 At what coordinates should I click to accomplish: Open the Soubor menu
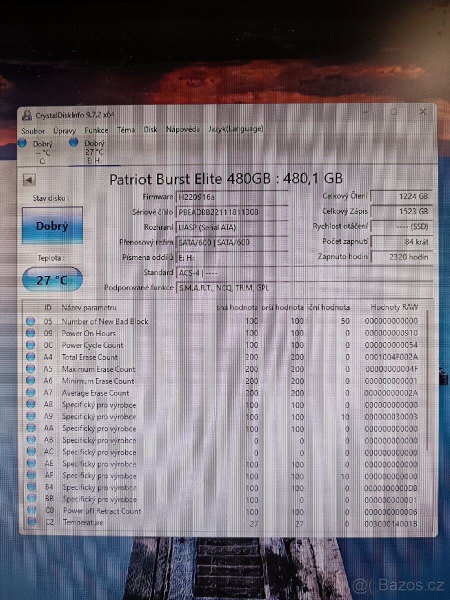point(34,130)
